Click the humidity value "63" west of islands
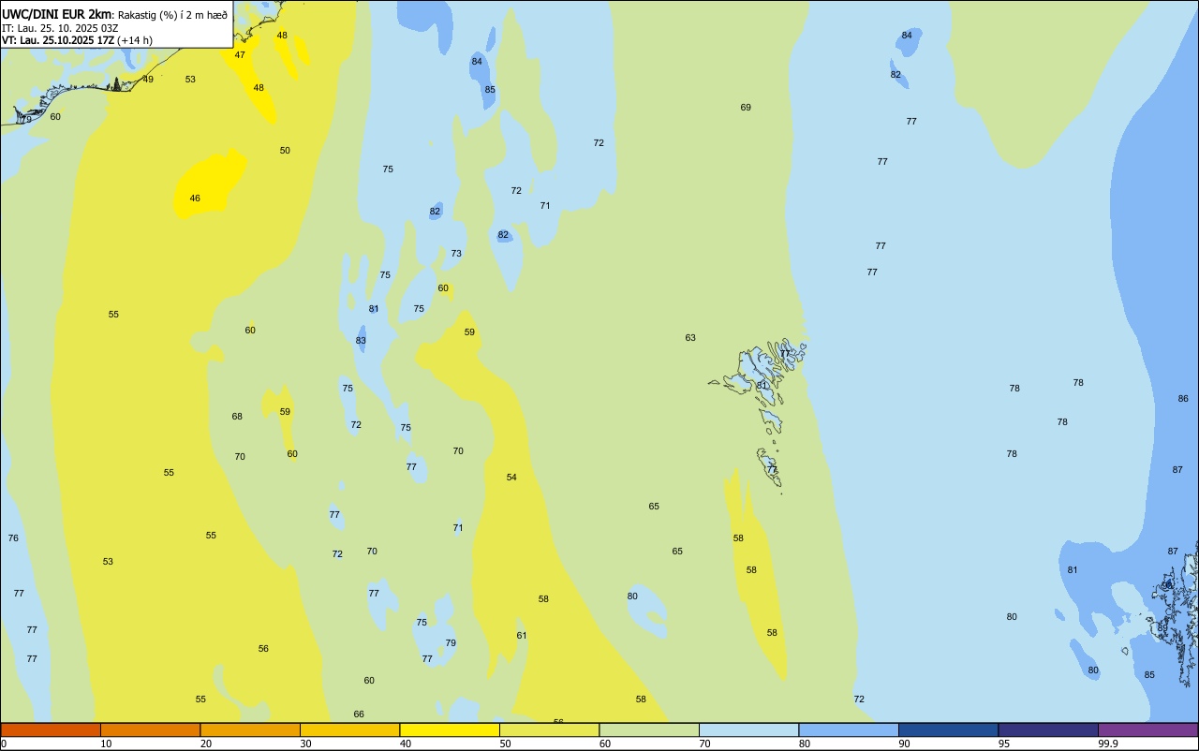Viewport: 1199px width, 751px height. (x=690, y=338)
